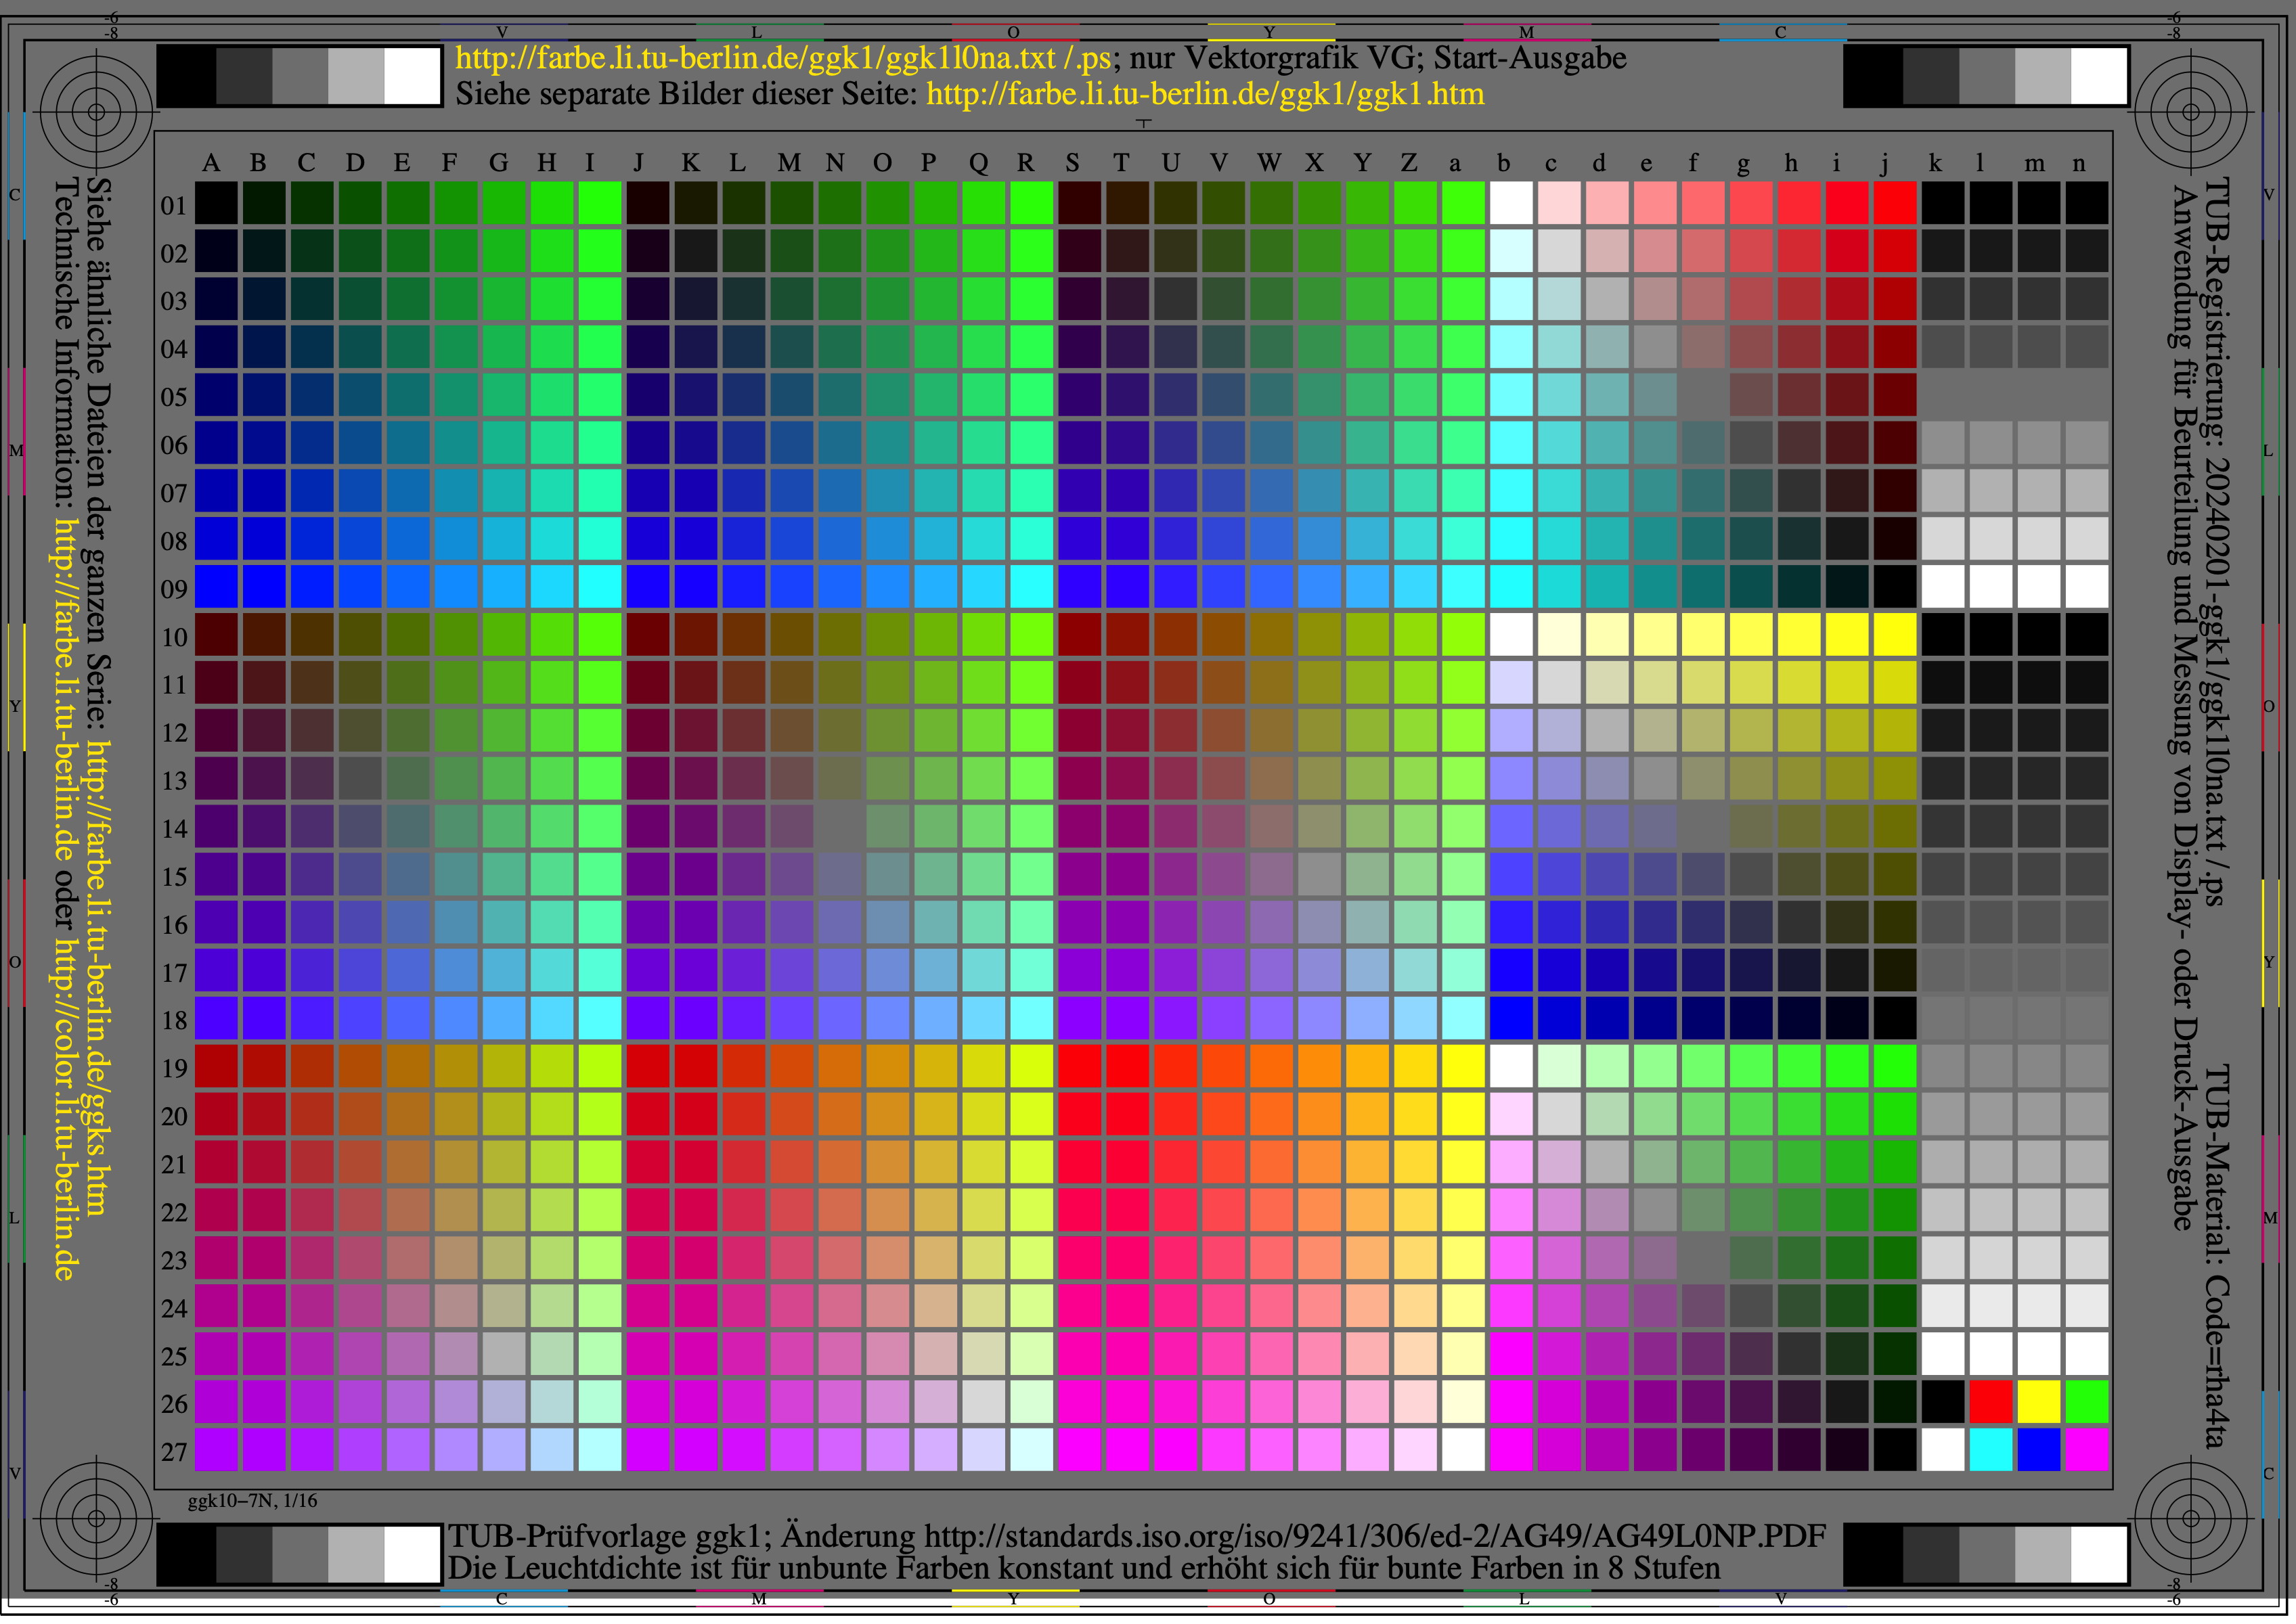The height and width of the screenshot is (1624, 2296).
Task: Pick the black swatch at row 01 column A
Action: pos(216,203)
